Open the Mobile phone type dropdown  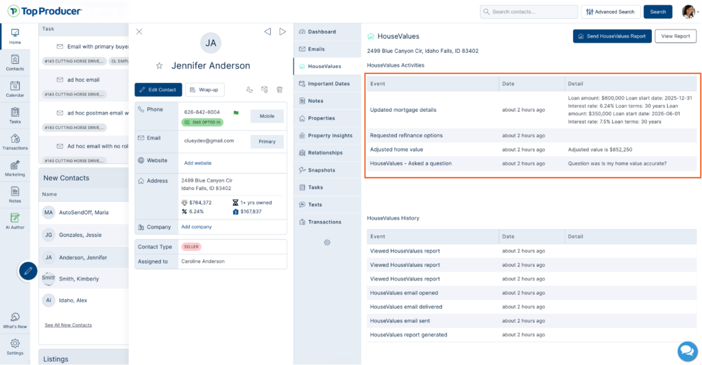click(x=267, y=116)
